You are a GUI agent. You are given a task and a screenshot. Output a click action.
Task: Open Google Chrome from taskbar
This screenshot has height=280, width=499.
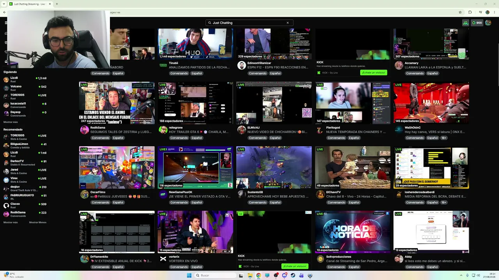point(258,275)
